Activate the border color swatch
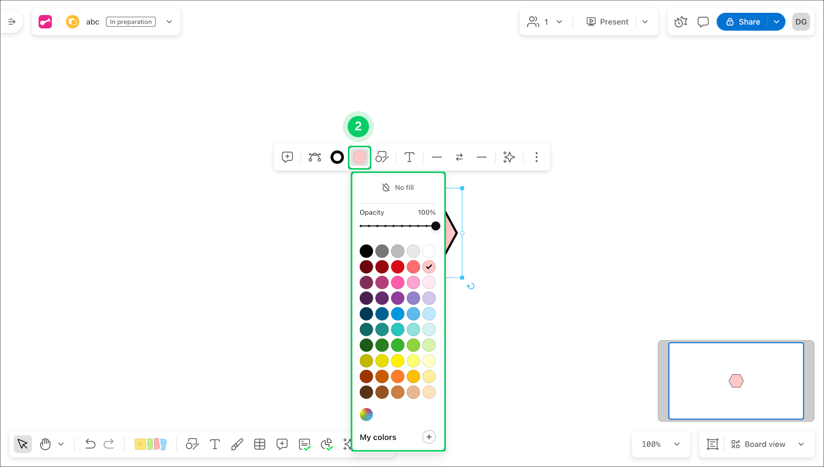Viewport: 824px width, 467px height. [x=337, y=157]
